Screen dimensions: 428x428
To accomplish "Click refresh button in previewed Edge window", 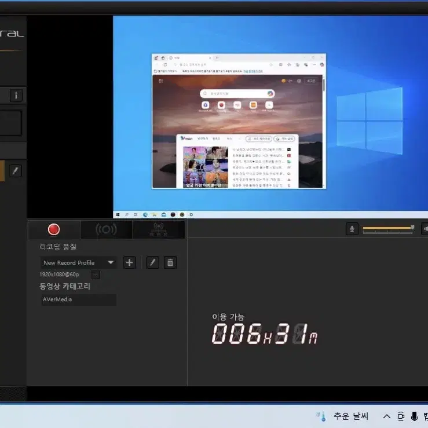I will (x=165, y=65).
